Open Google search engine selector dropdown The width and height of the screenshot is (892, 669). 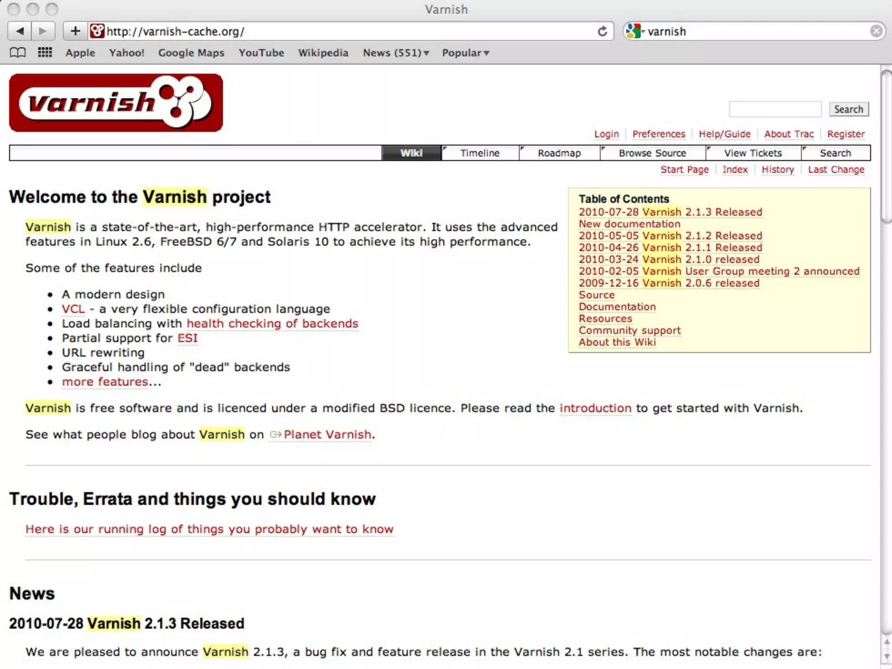(635, 31)
